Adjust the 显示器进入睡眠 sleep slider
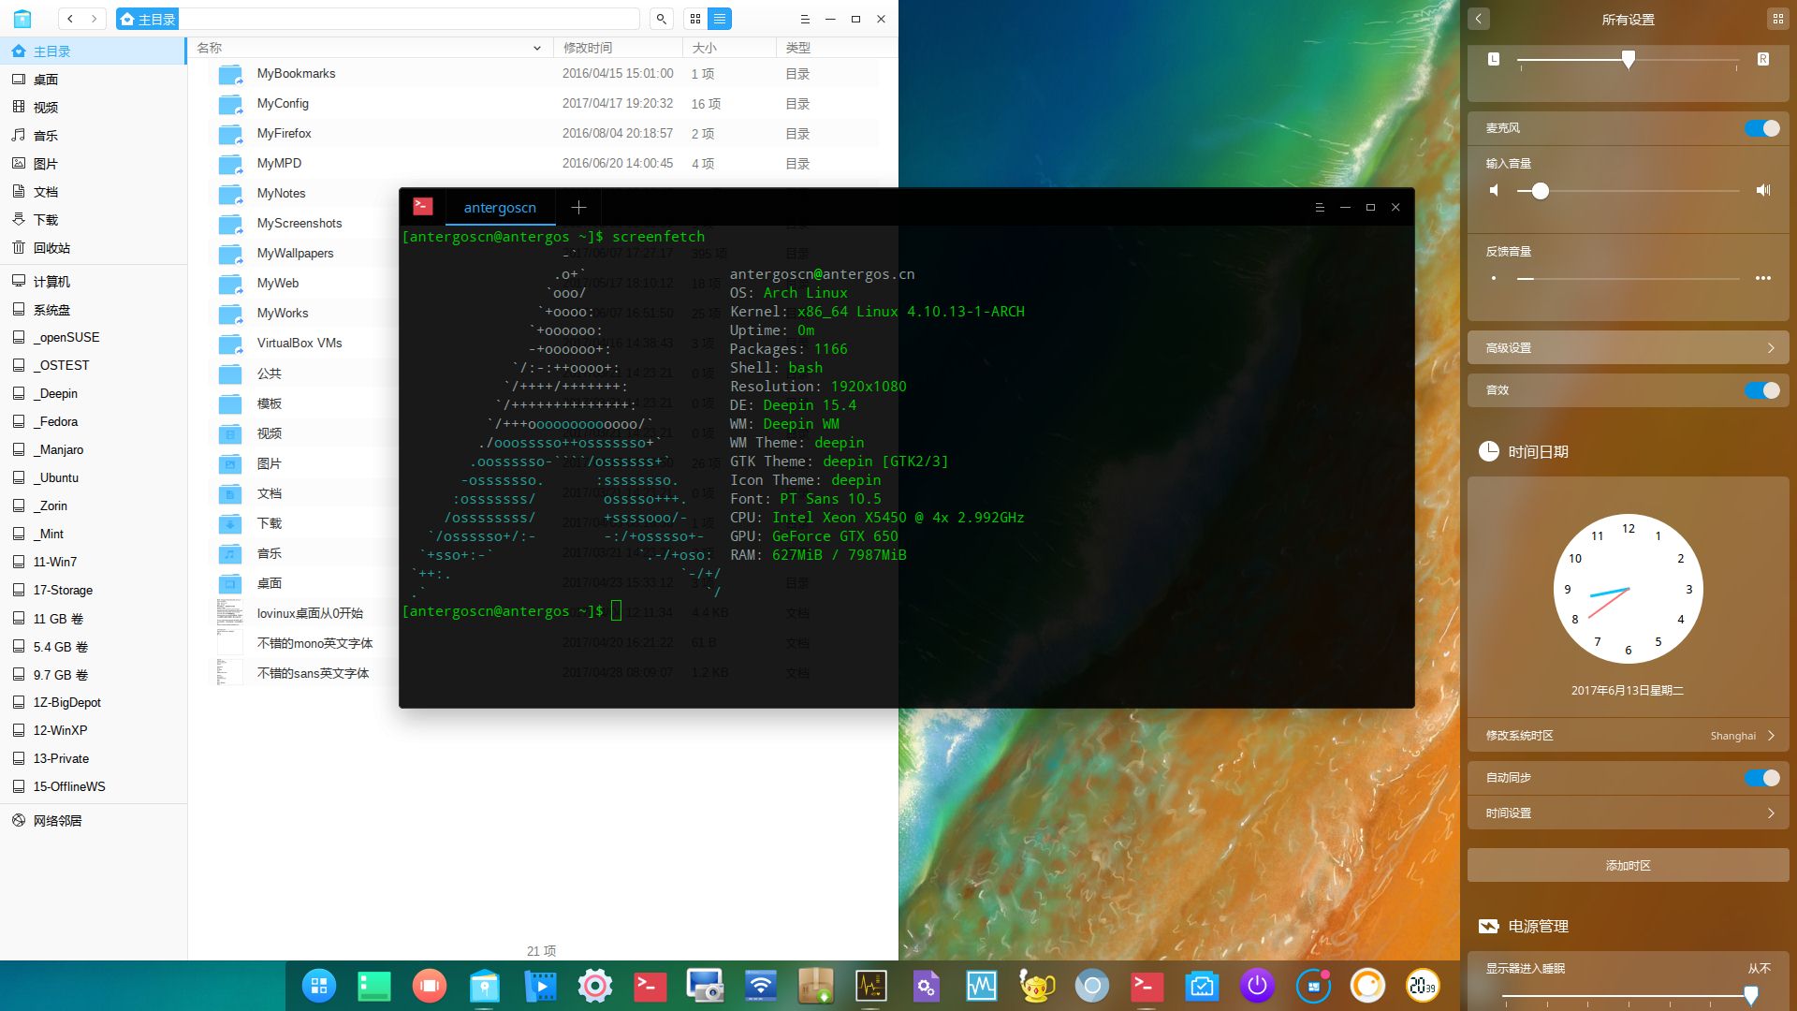 click(1629, 995)
